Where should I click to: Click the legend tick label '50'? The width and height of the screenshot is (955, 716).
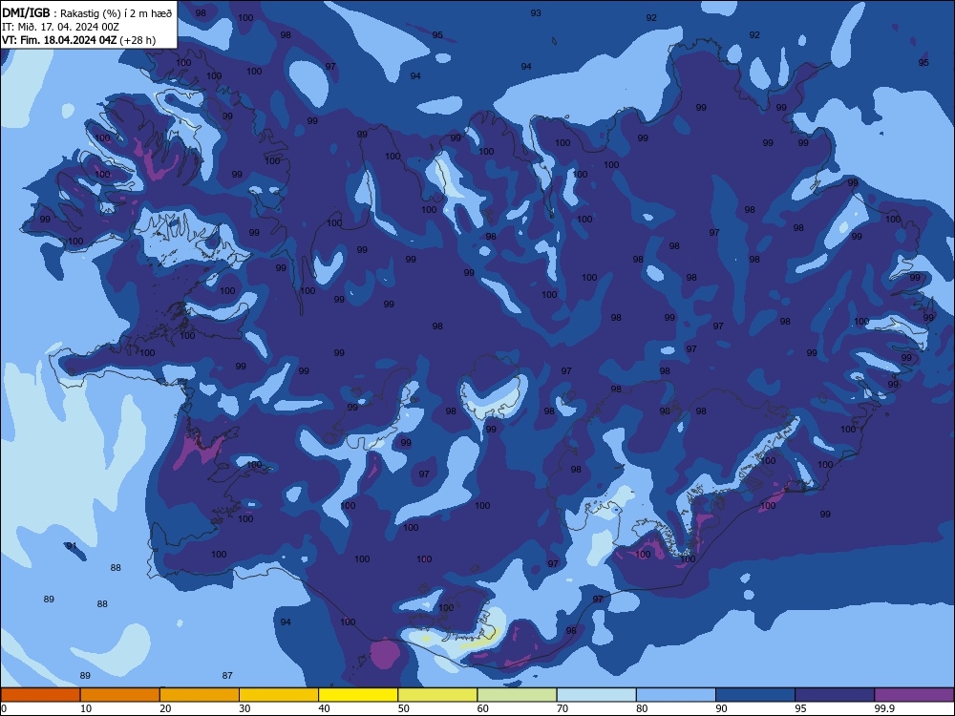pos(404,708)
